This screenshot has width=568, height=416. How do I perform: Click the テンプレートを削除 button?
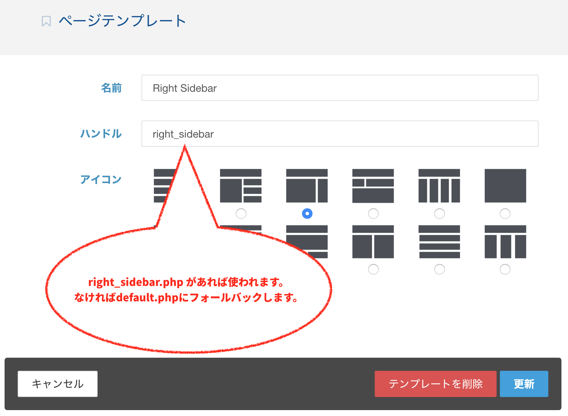coord(435,384)
